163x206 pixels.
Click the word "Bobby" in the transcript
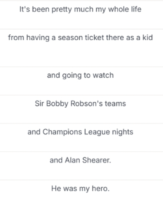tap(57, 104)
